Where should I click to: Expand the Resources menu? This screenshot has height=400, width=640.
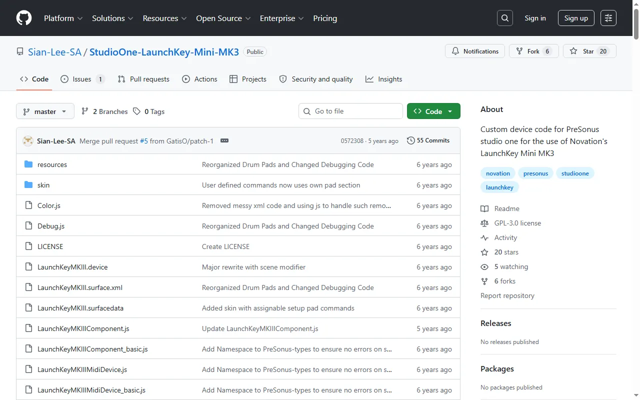tap(164, 18)
